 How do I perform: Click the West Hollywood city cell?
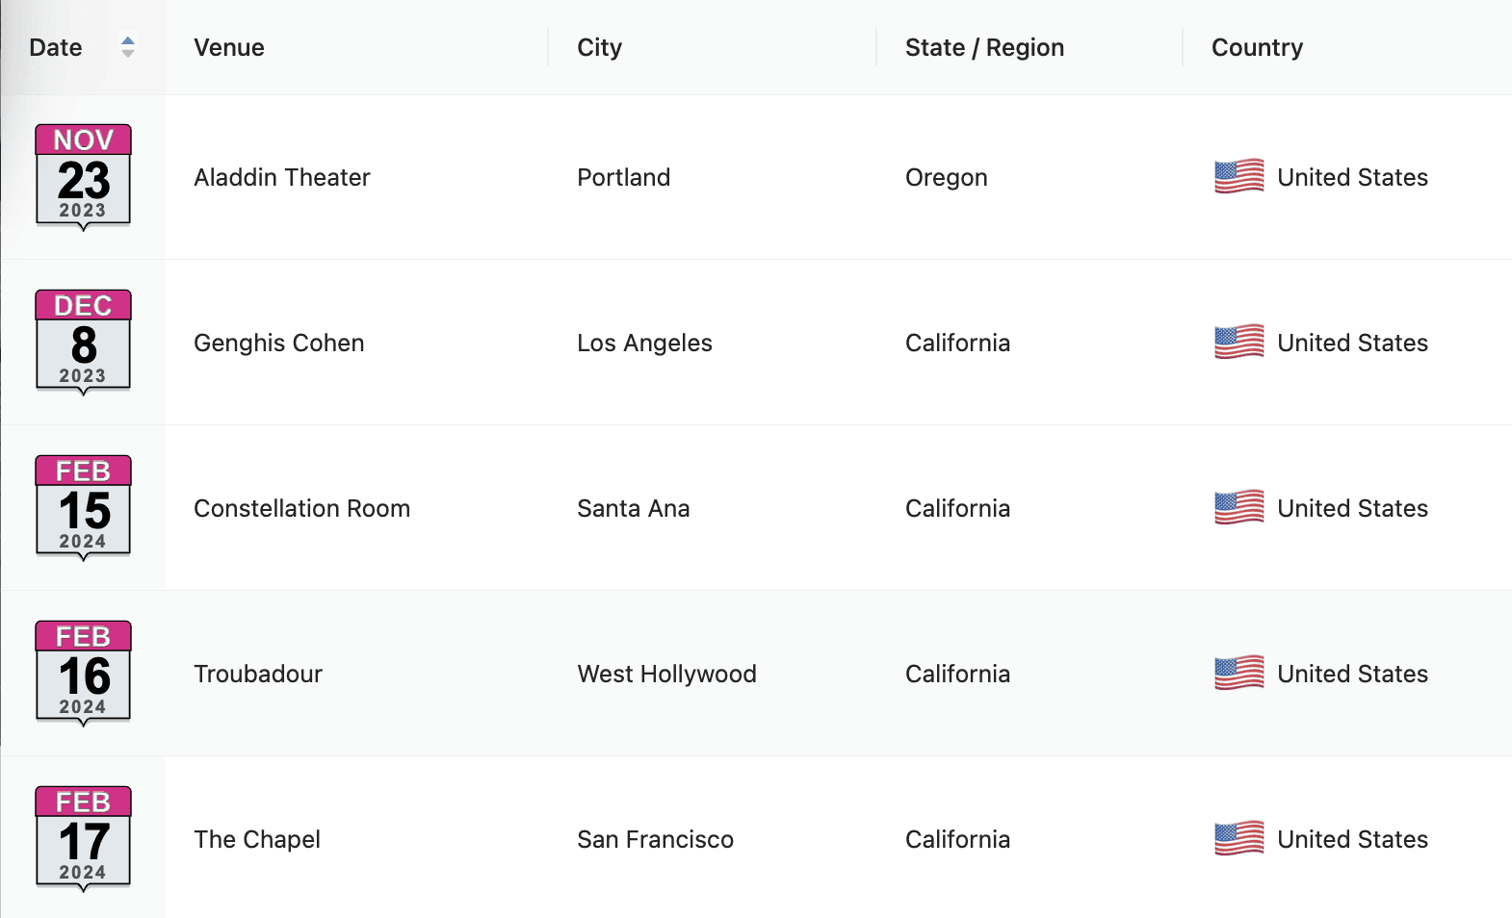[666, 674]
